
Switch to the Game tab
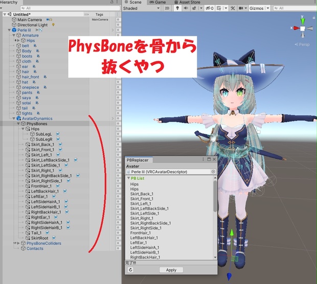click(157, 2)
